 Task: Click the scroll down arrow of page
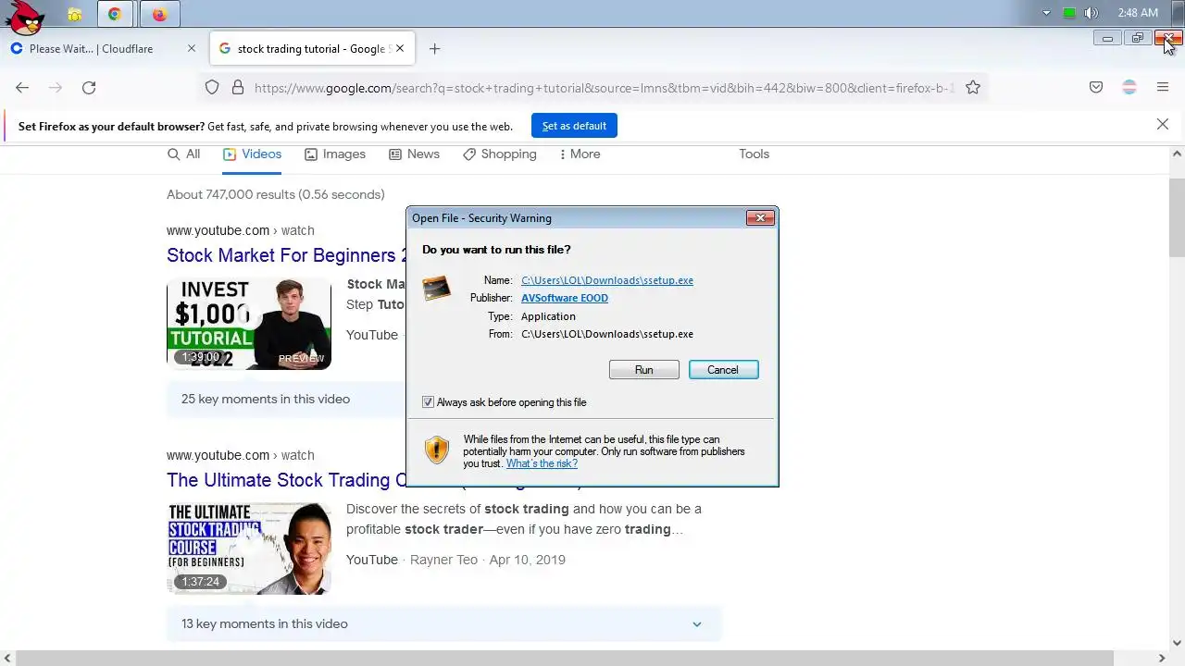[x=1177, y=643]
